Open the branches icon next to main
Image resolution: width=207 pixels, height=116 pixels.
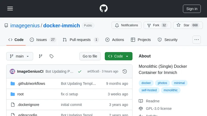pyautogui.click(x=41, y=56)
